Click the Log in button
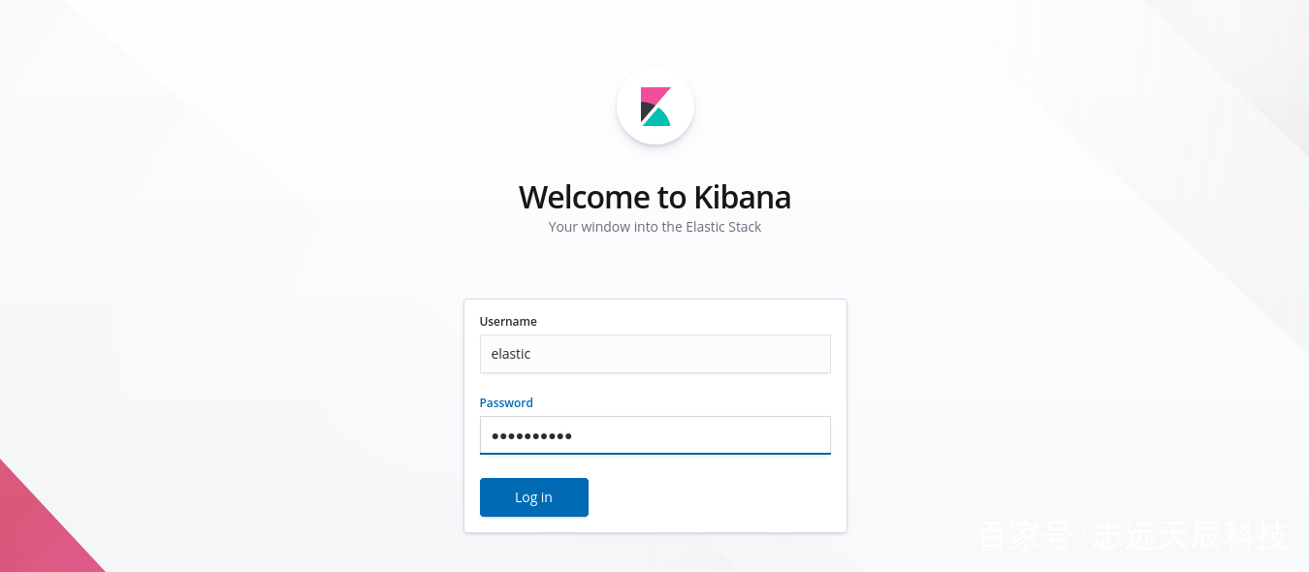Image resolution: width=1309 pixels, height=572 pixels. (x=534, y=497)
